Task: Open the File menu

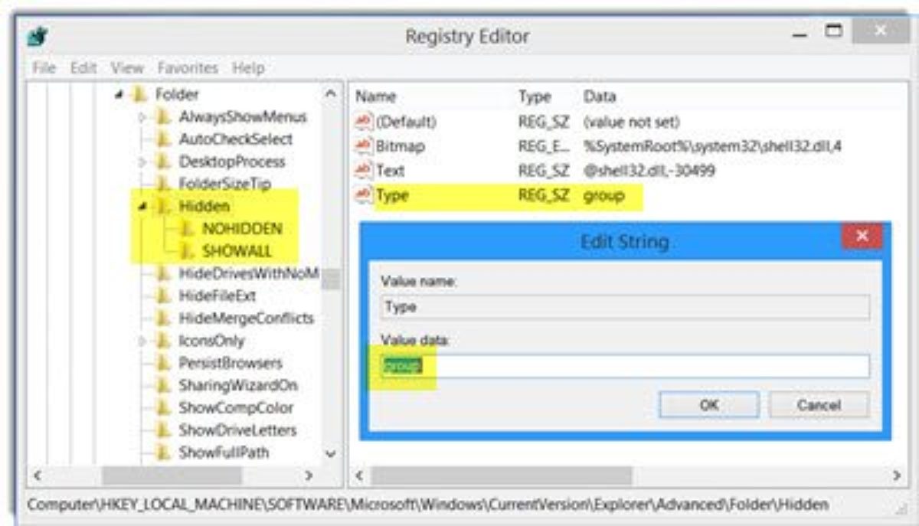Action: coord(44,68)
